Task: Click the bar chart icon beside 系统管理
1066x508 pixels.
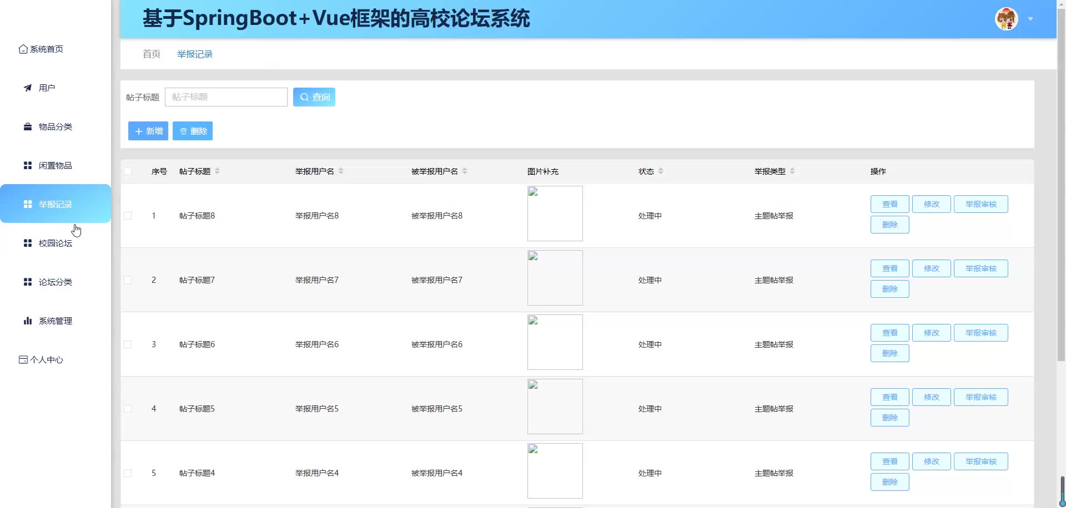Action: click(x=28, y=321)
